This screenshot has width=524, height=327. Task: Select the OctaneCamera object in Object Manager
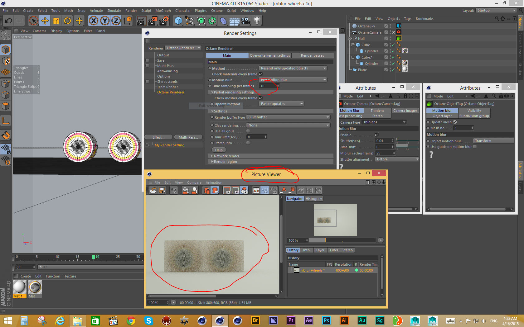(x=370, y=32)
